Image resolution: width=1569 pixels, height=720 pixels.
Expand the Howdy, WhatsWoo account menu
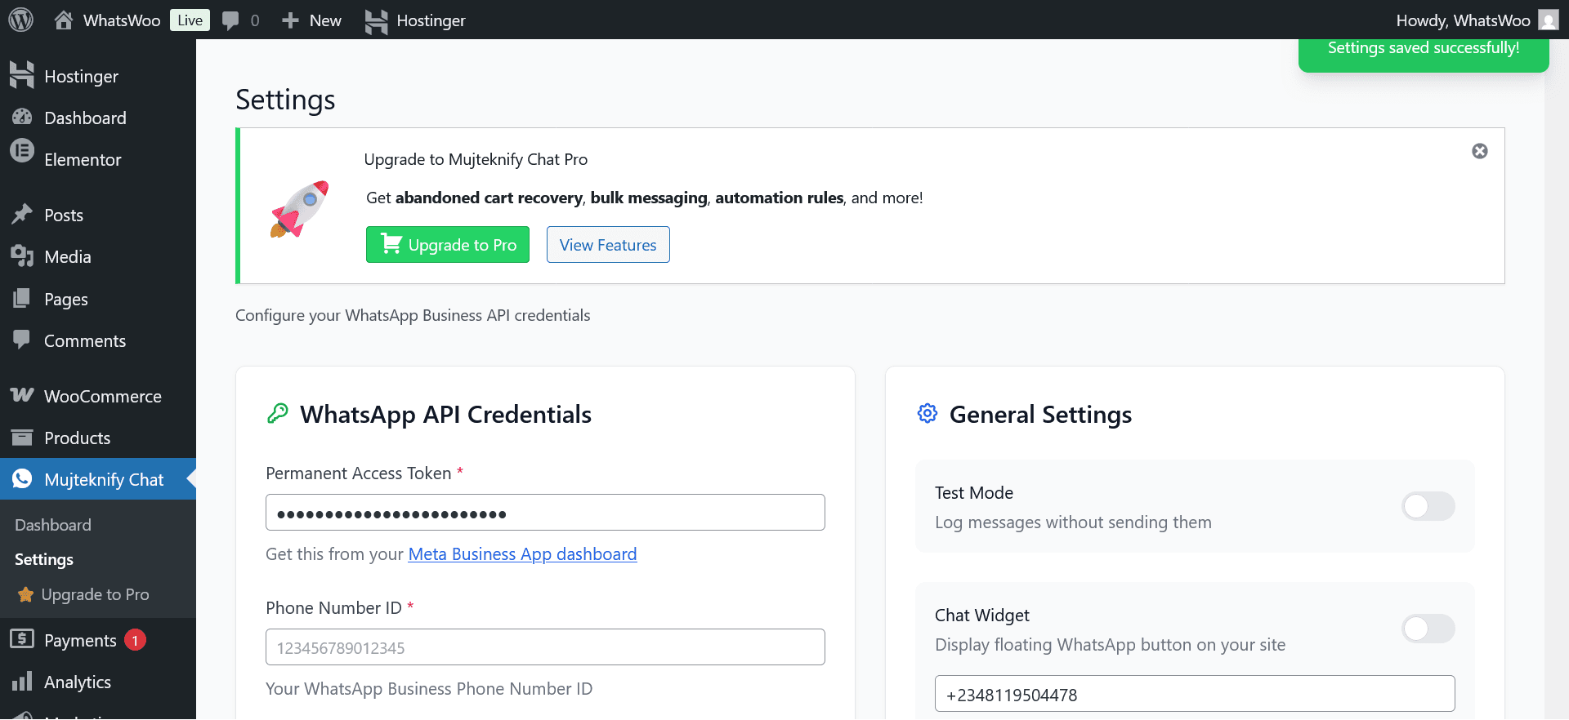[x=1463, y=20]
